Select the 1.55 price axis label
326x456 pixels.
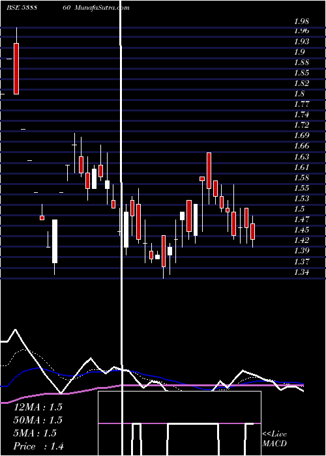point(301,188)
